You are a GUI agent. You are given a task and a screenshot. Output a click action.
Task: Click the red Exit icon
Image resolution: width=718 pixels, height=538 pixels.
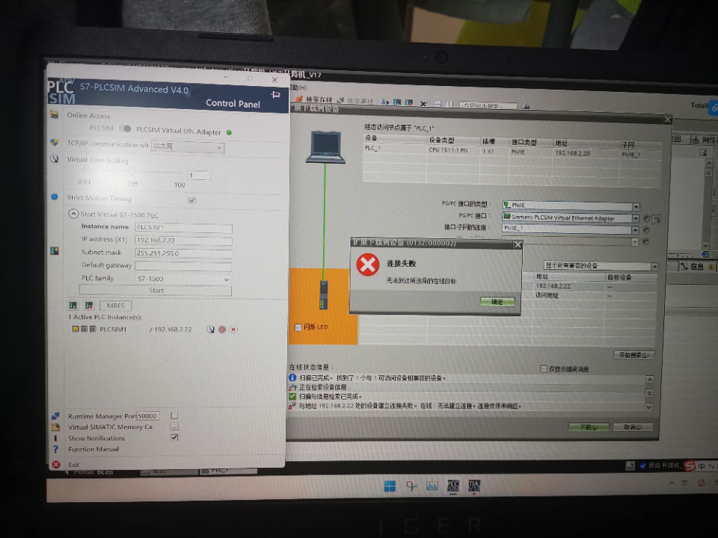[56, 464]
